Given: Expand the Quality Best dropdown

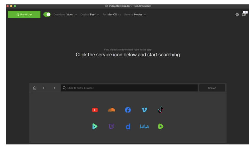Looking at the screenshot, I should coord(90,15).
